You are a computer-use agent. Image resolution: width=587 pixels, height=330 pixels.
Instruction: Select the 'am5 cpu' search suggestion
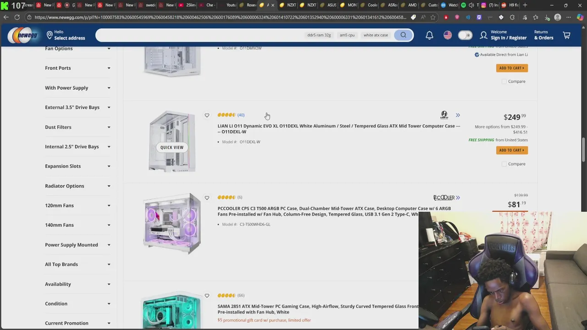coord(347,35)
